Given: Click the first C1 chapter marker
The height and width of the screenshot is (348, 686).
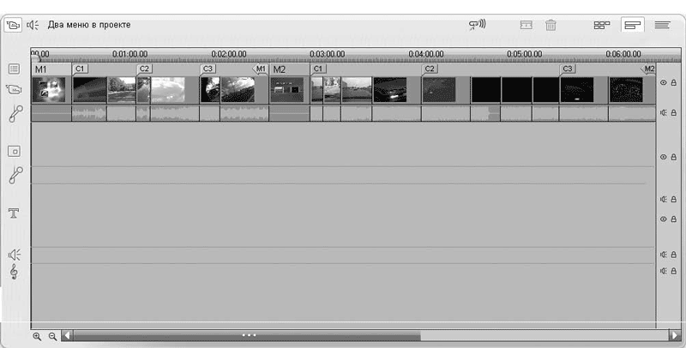Looking at the screenshot, I should click(x=80, y=69).
